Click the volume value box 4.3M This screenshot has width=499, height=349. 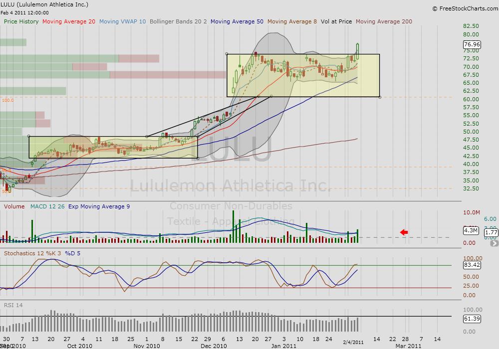coord(471,230)
